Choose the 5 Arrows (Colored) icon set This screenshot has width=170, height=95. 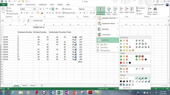click(127, 50)
